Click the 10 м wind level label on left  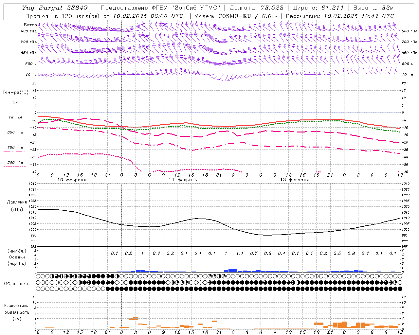31,75
